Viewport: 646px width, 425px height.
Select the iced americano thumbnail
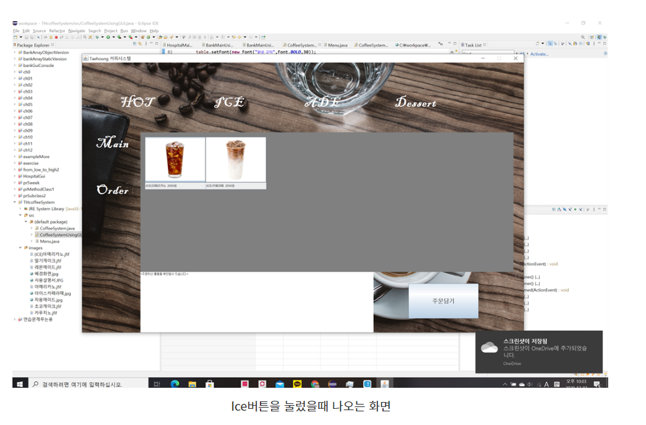point(175,159)
